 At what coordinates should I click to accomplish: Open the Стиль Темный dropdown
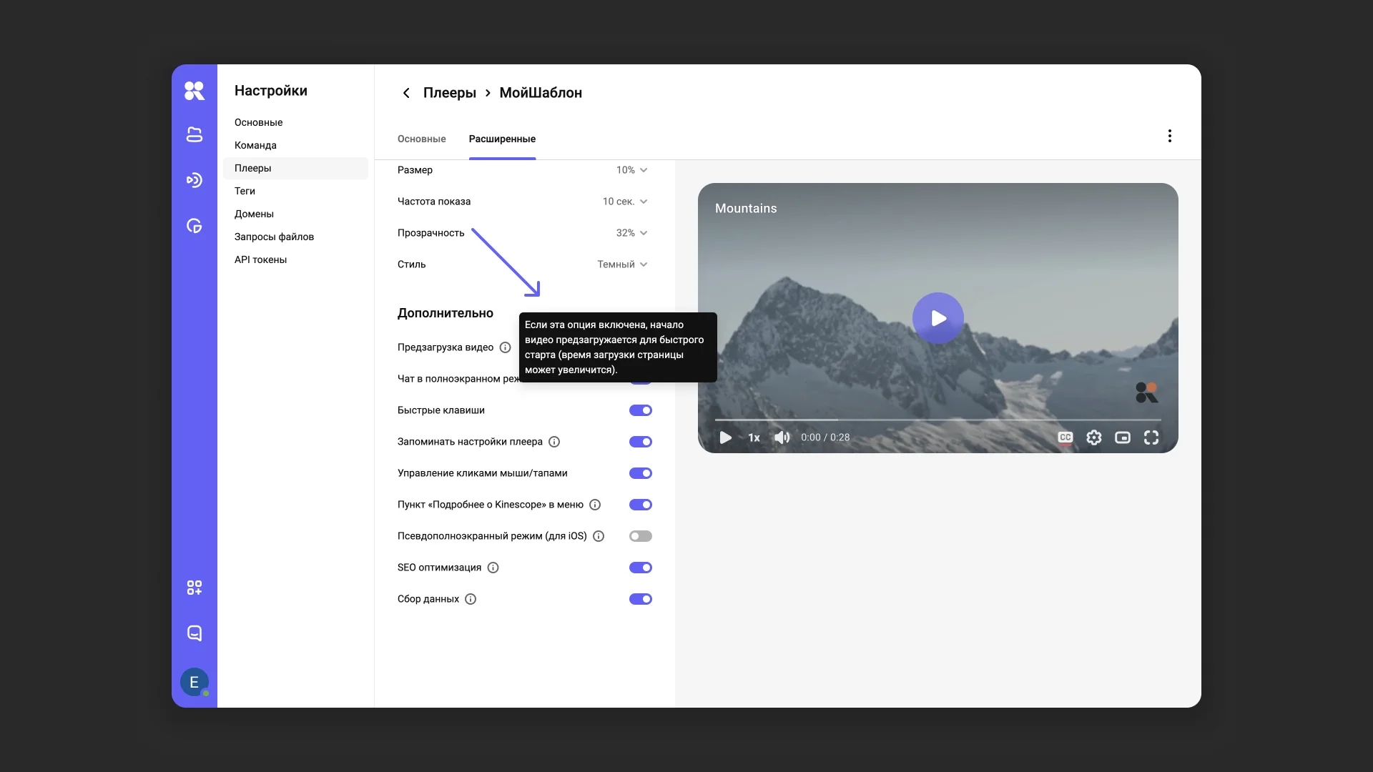coord(622,264)
